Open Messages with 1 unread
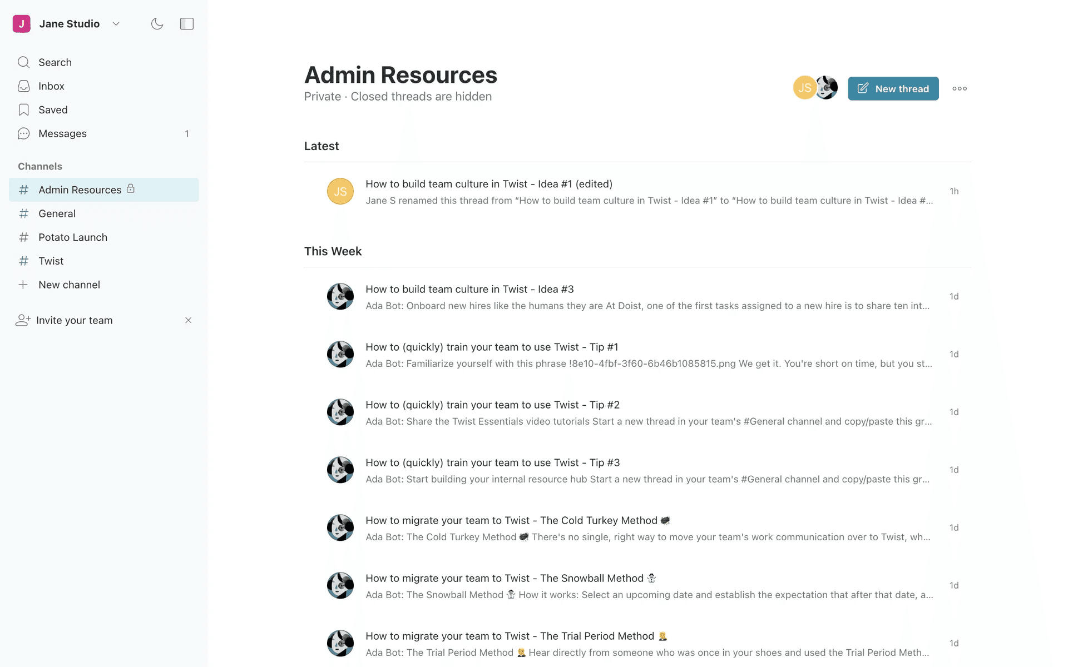The image size is (1068, 667). pos(62,134)
